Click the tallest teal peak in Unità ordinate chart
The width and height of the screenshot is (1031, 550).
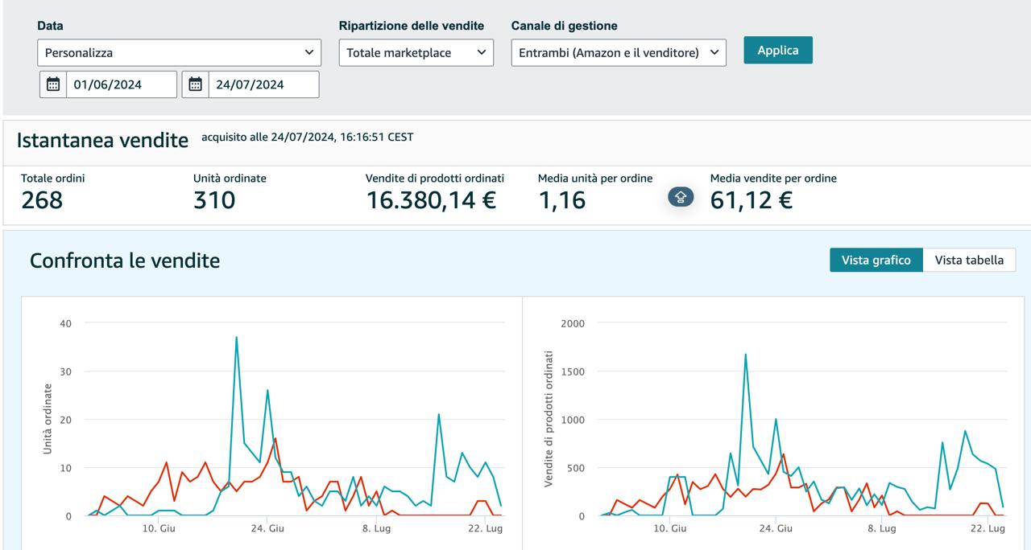[x=236, y=338]
